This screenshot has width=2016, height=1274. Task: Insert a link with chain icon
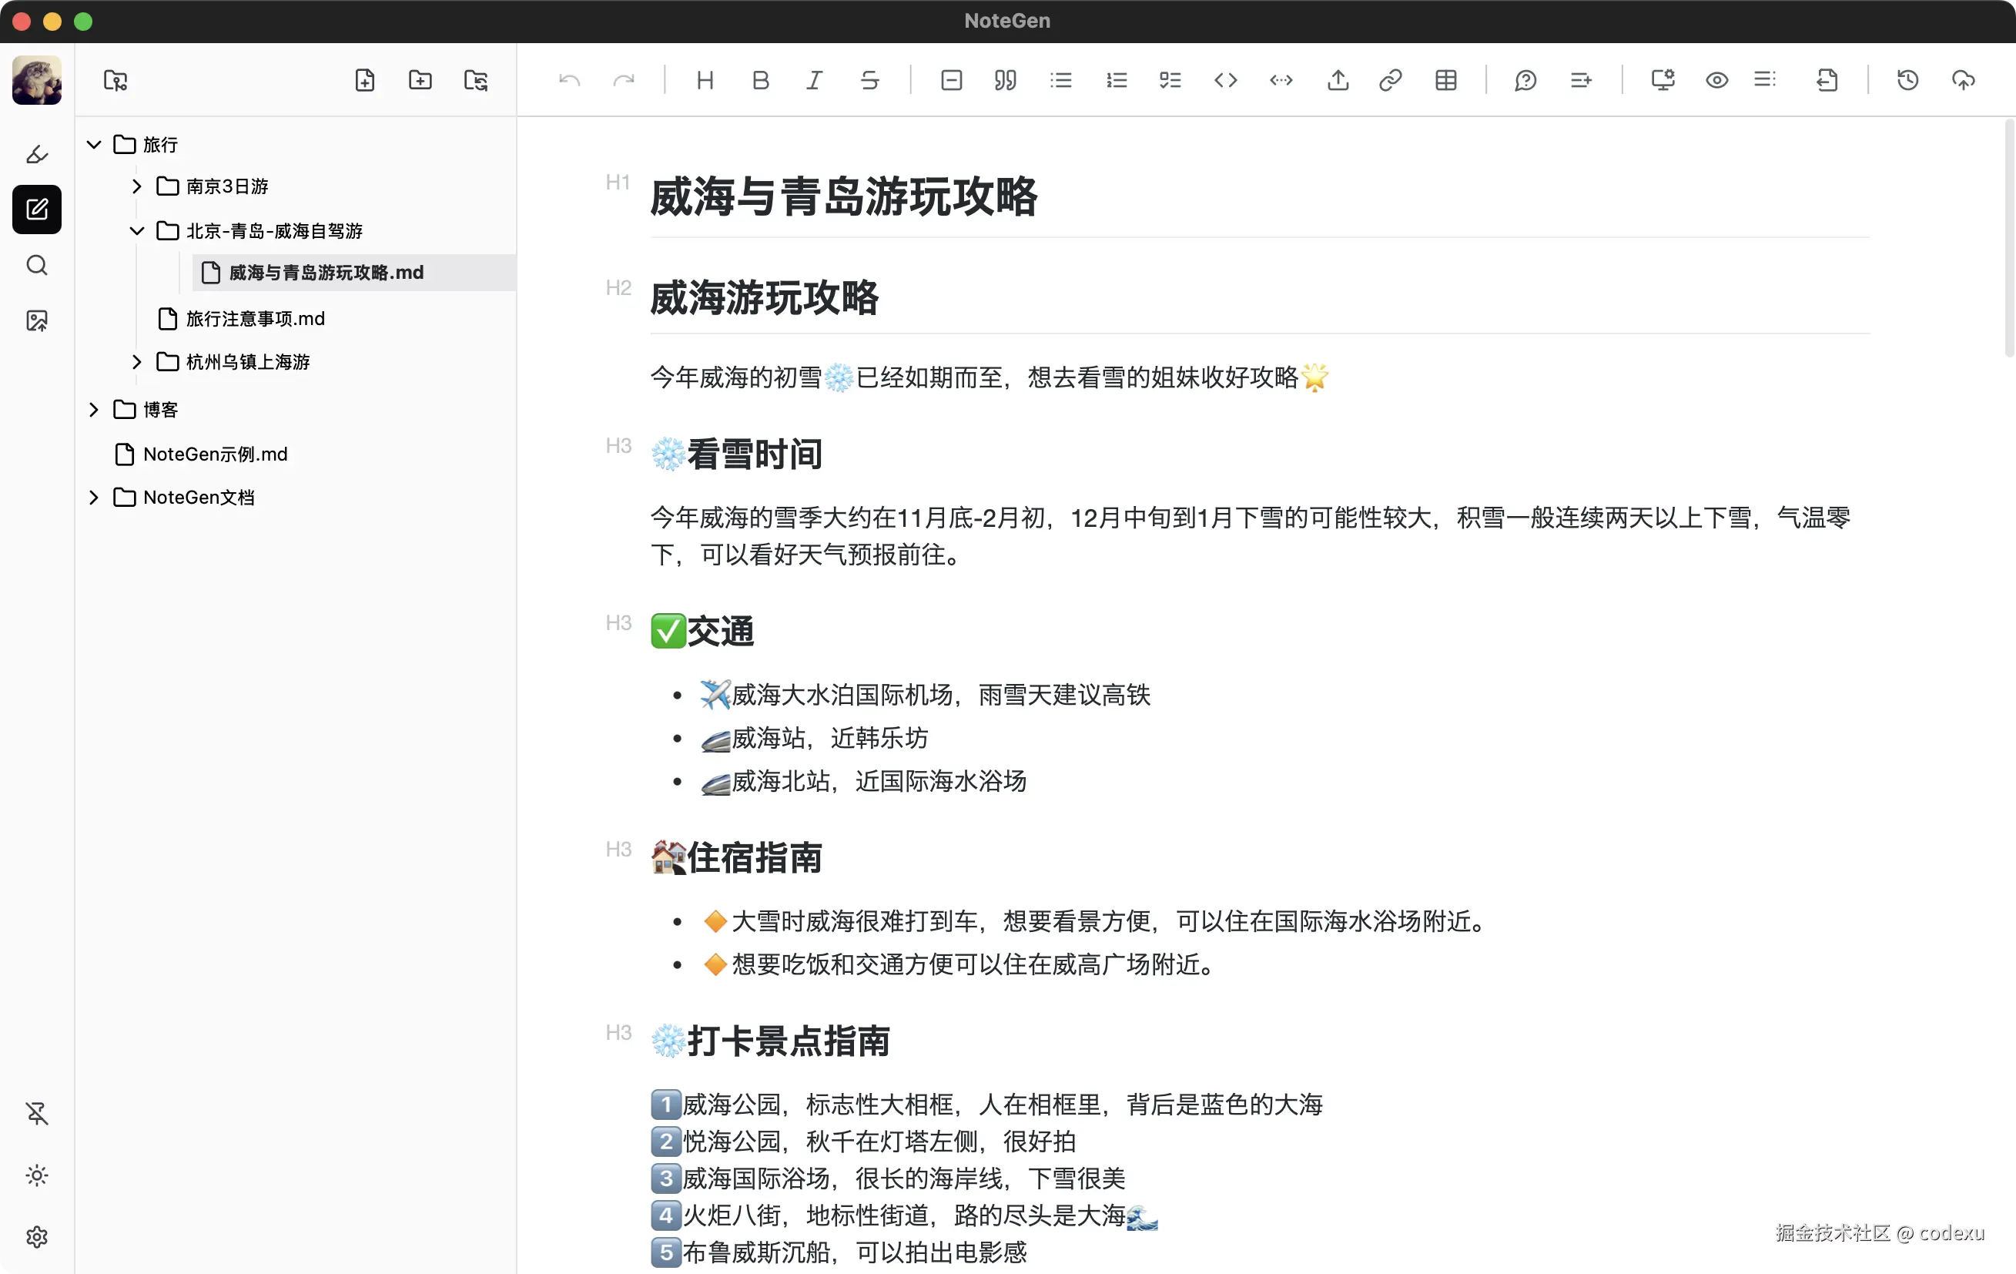[x=1390, y=80]
